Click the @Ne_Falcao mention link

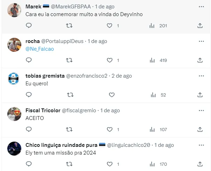pos(40,49)
